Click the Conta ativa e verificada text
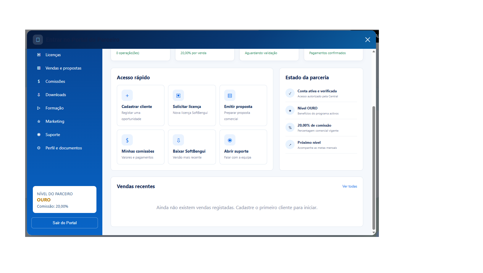Screen dimensions: 483x273 [x=317, y=91]
